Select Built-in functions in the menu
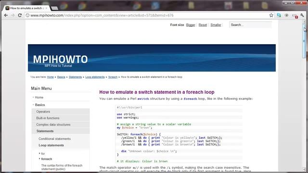This screenshot has height=173, width=308. coord(61,118)
